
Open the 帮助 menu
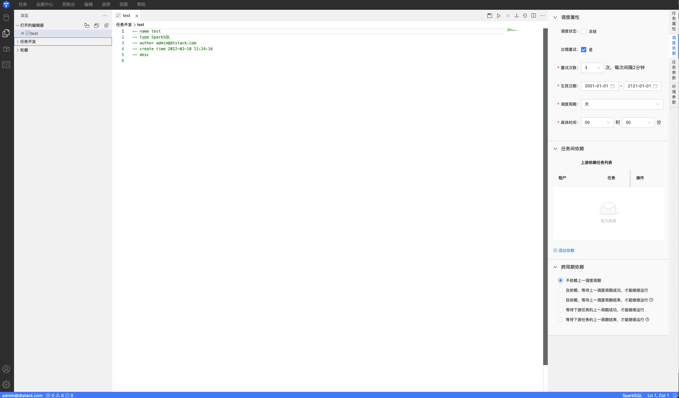(x=141, y=5)
